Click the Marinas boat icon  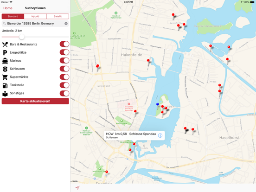pos(5,61)
